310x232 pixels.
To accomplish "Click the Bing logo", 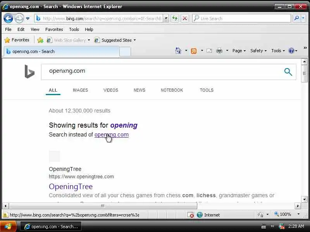I will coord(30,72).
